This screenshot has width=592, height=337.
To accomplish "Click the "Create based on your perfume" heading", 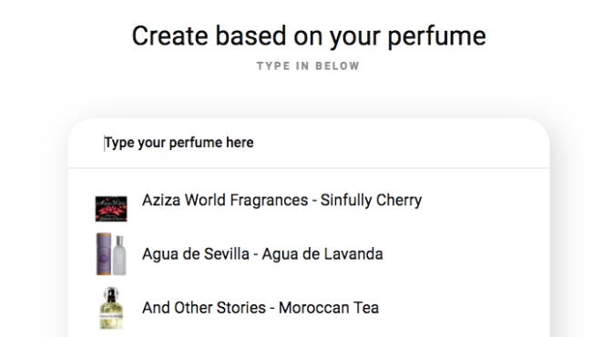I will click(309, 36).
